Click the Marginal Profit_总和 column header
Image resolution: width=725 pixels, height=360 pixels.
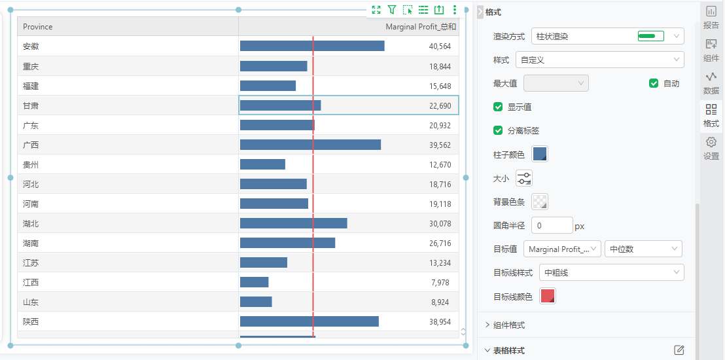(x=349, y=27)
